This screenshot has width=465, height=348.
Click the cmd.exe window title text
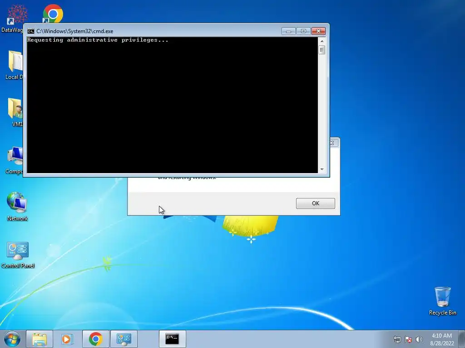75,31
